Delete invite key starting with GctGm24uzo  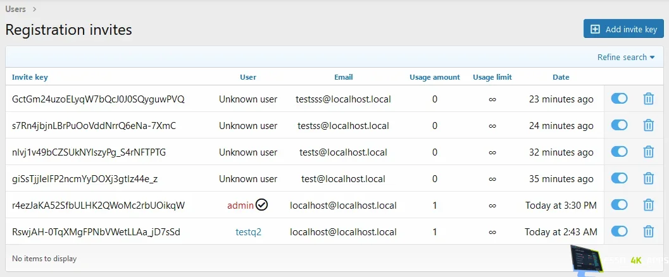pyautogui.click(x=648, y=99)
